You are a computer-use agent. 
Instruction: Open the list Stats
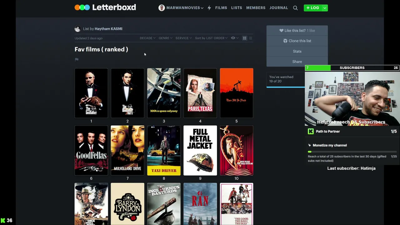(x=297, y=51)
